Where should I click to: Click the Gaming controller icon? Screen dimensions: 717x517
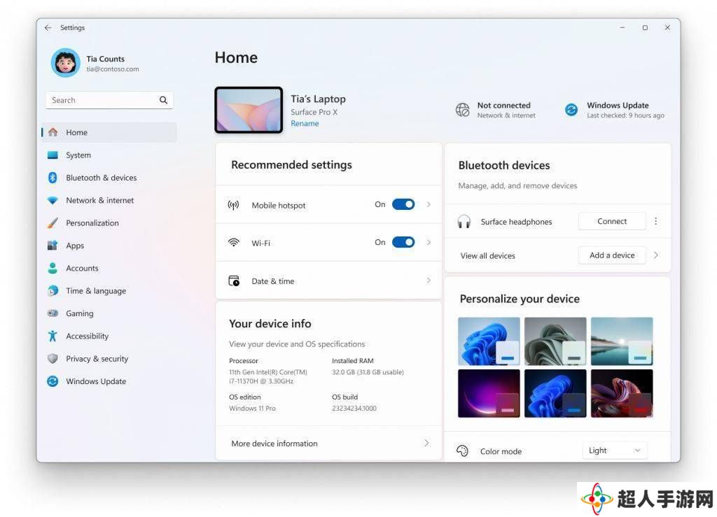[x=53, y=313]
